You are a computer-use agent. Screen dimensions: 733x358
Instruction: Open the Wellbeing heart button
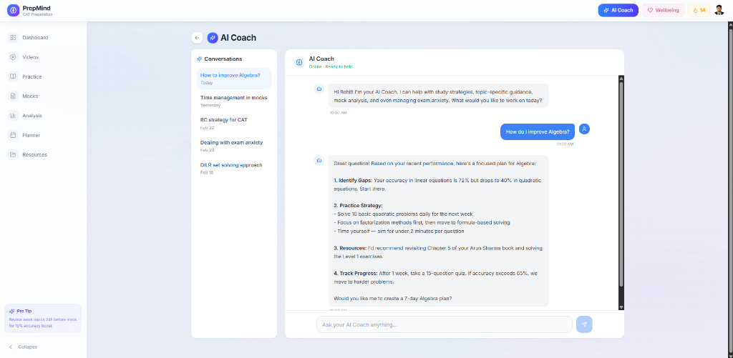pos(663,10)
